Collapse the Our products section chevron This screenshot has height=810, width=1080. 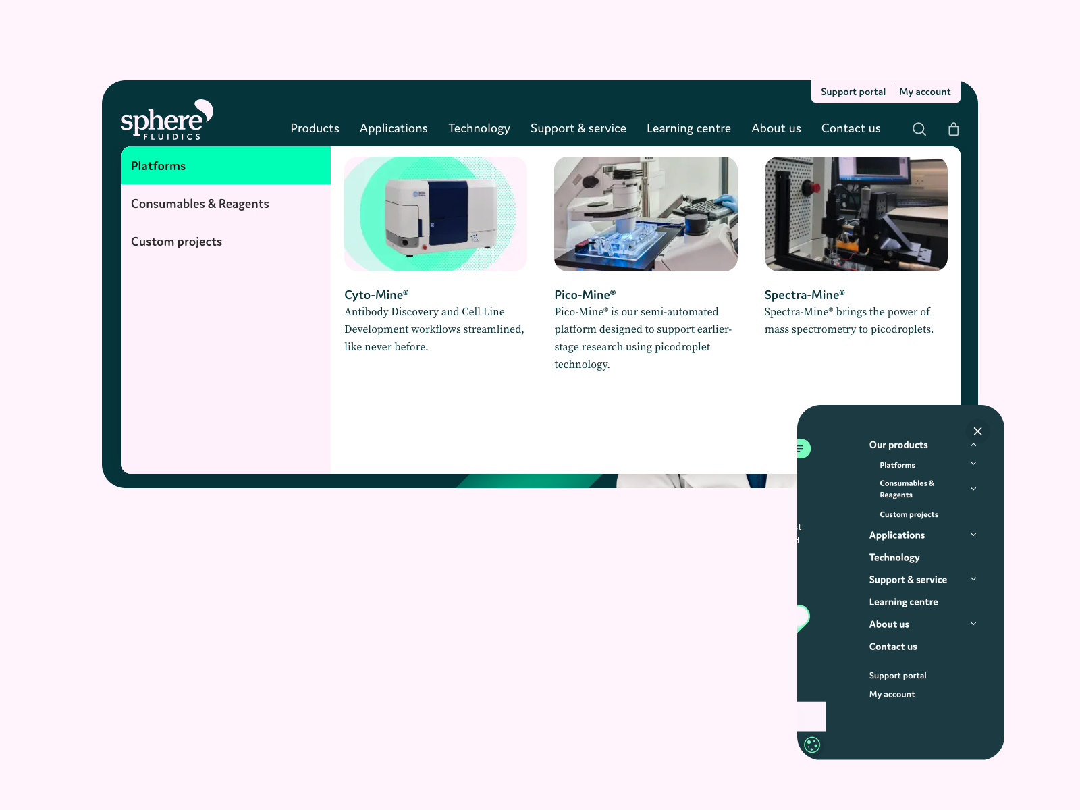pyautogui.click(x=973, y=445)
